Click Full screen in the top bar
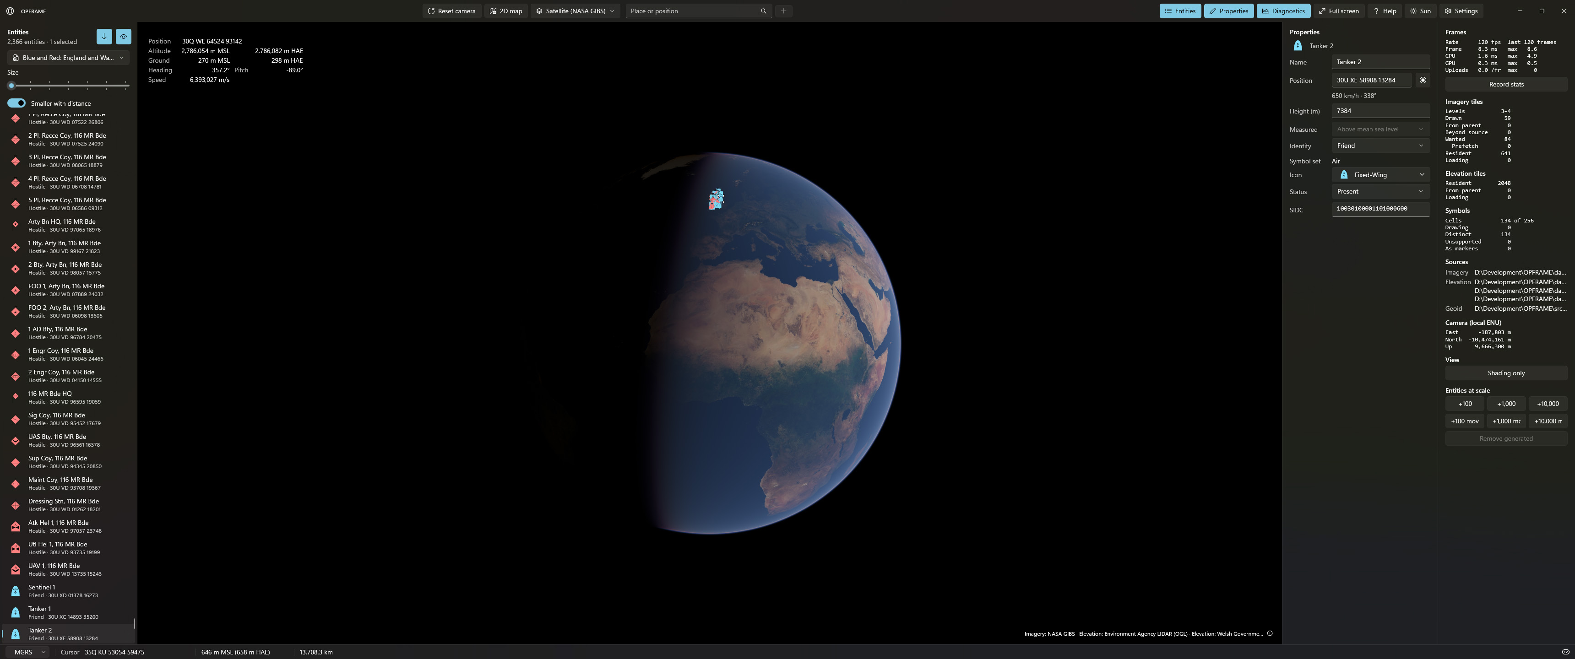The image size is (1575, 659). click(1338, 11)
